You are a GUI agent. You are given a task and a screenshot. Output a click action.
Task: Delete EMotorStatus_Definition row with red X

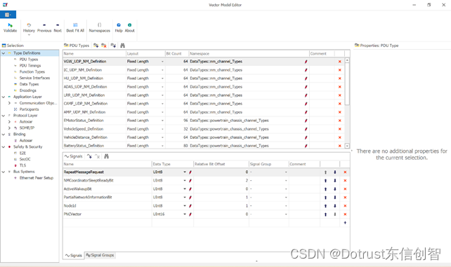click(340, 121)
